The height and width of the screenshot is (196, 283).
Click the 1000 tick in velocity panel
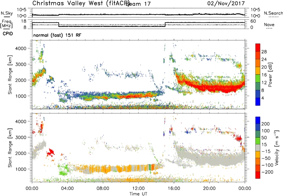click(21, 169)
